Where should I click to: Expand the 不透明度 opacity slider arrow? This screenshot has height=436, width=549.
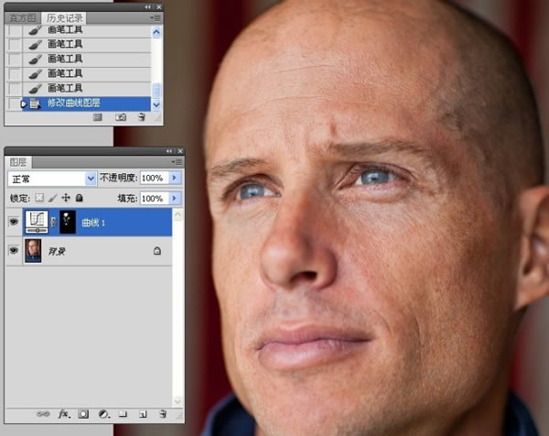[x=175, y=178]
